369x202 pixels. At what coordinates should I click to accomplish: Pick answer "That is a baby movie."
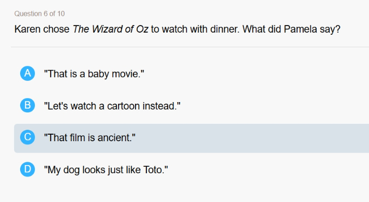94,74
